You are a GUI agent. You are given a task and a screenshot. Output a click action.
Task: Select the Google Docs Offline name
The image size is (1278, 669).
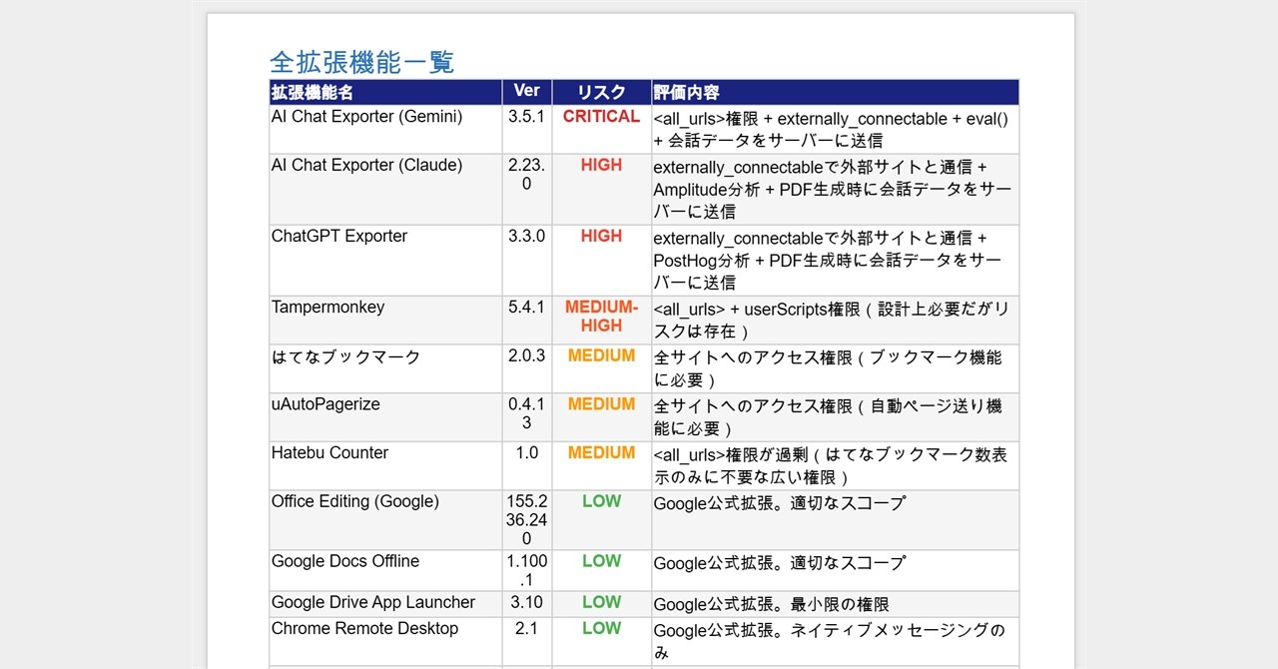tap(345, 561)
